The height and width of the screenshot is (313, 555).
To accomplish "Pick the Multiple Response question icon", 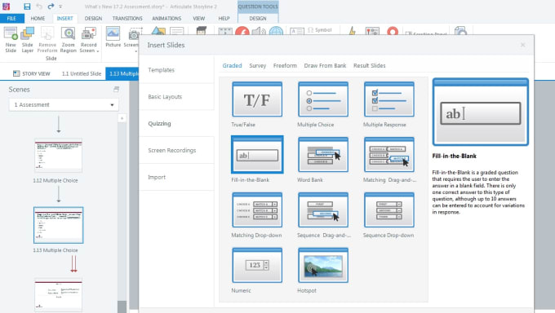I will [388, 99].
